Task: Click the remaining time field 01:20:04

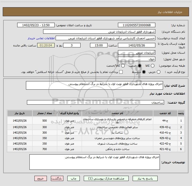Action: click(46, 45)
